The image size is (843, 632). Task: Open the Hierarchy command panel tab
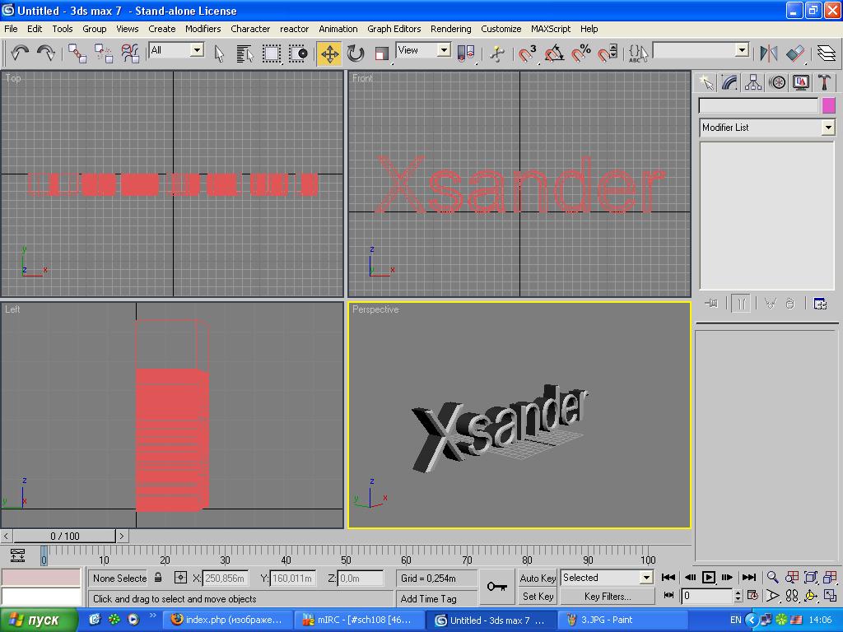752,82
